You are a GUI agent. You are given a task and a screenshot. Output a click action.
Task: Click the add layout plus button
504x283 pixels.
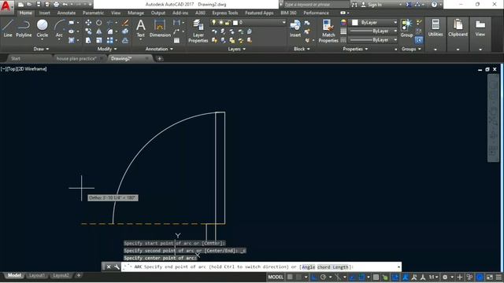point(79,275)
